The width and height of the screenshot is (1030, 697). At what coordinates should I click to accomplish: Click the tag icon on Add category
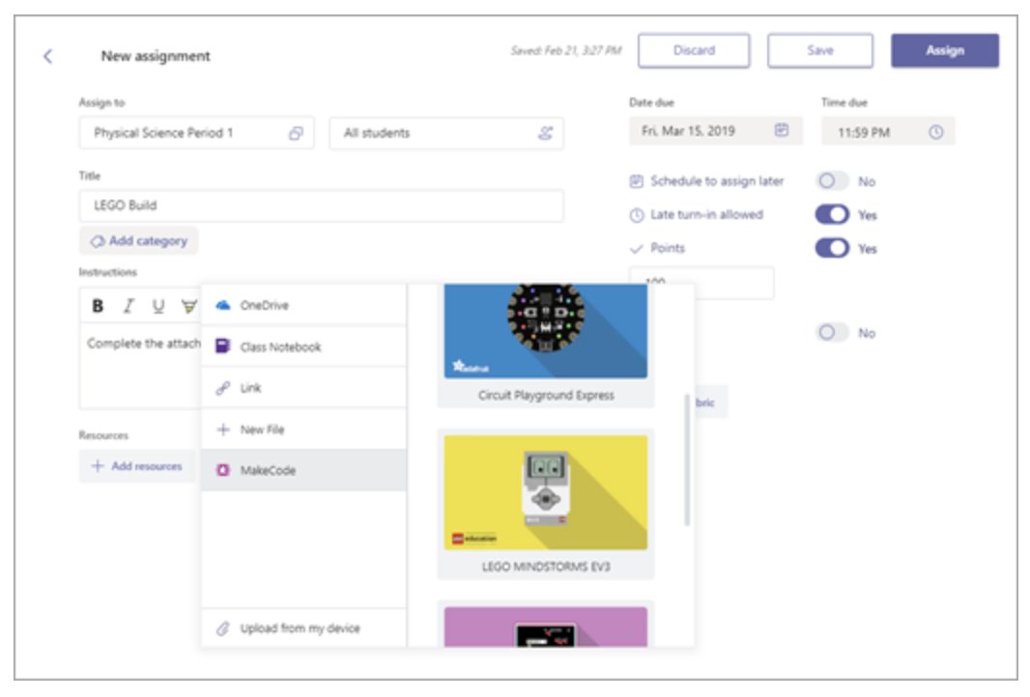coord(98,241)
